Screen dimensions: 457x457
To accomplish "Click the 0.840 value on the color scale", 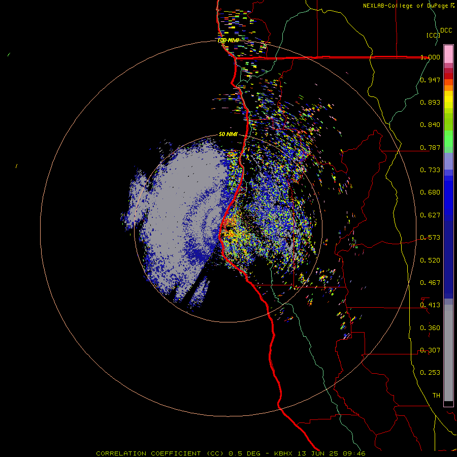I will 430,125.
